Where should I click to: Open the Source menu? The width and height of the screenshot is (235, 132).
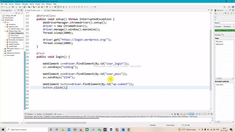(11, 4)
